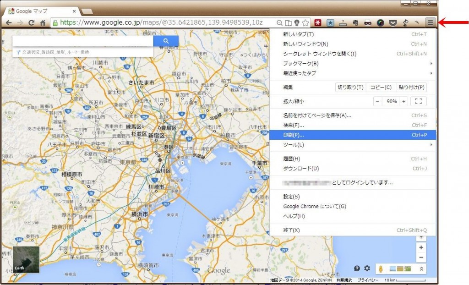Click the 切り取り(T) button

tap(350, 88)
